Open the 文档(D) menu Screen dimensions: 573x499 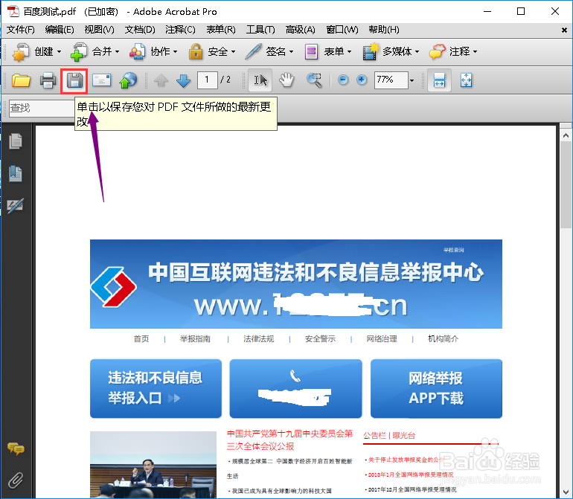click(140, 30)
